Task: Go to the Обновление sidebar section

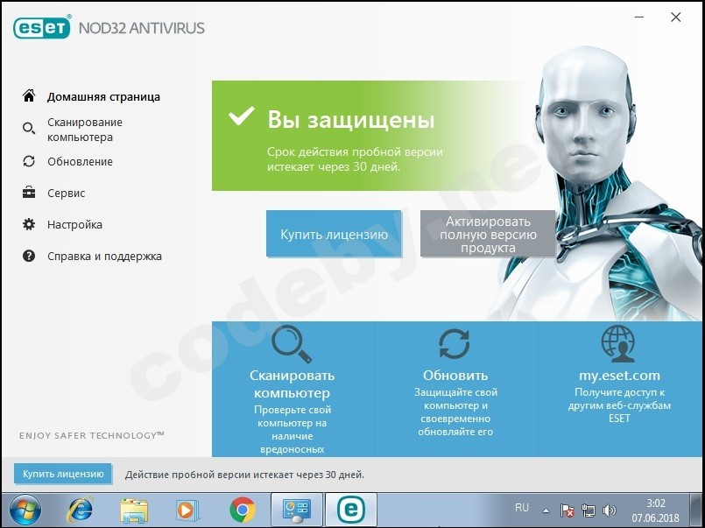Action: click(x=80, y=161)
